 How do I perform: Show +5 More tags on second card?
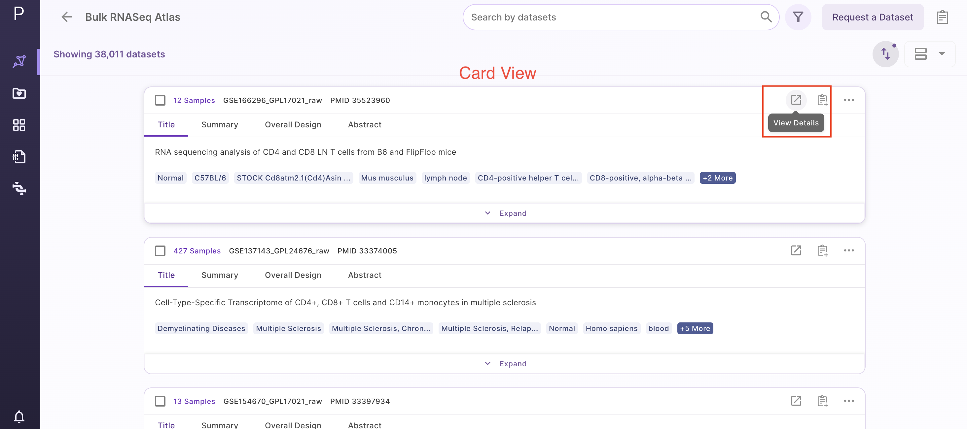tap(695, 328)
